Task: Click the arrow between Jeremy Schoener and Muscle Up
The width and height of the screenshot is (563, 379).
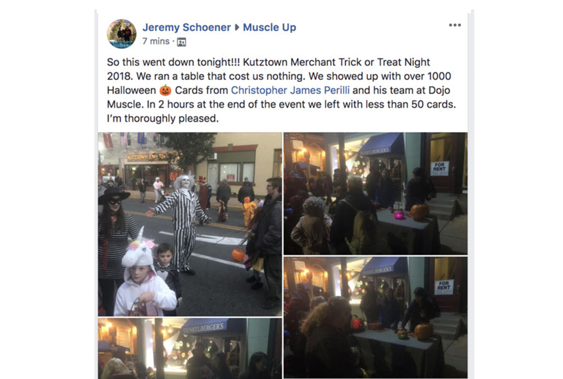Action: [237, 28]
